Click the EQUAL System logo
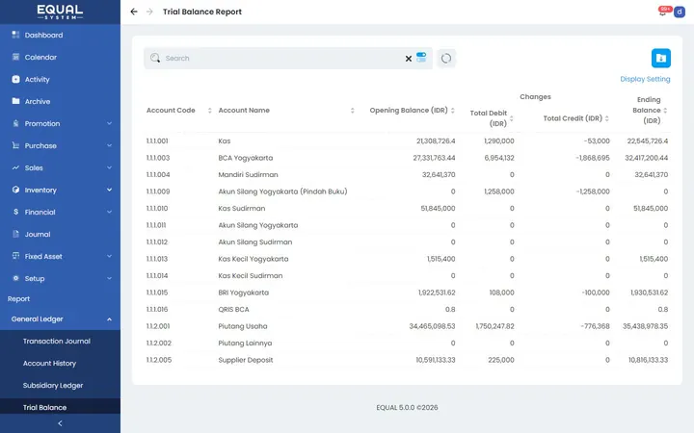694x433 pixels. click(x=60, y=12)
